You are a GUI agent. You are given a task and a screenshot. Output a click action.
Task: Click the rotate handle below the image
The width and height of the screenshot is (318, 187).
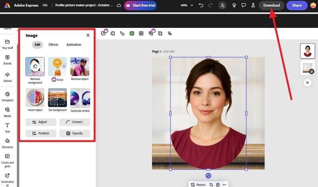click(208, 176)
